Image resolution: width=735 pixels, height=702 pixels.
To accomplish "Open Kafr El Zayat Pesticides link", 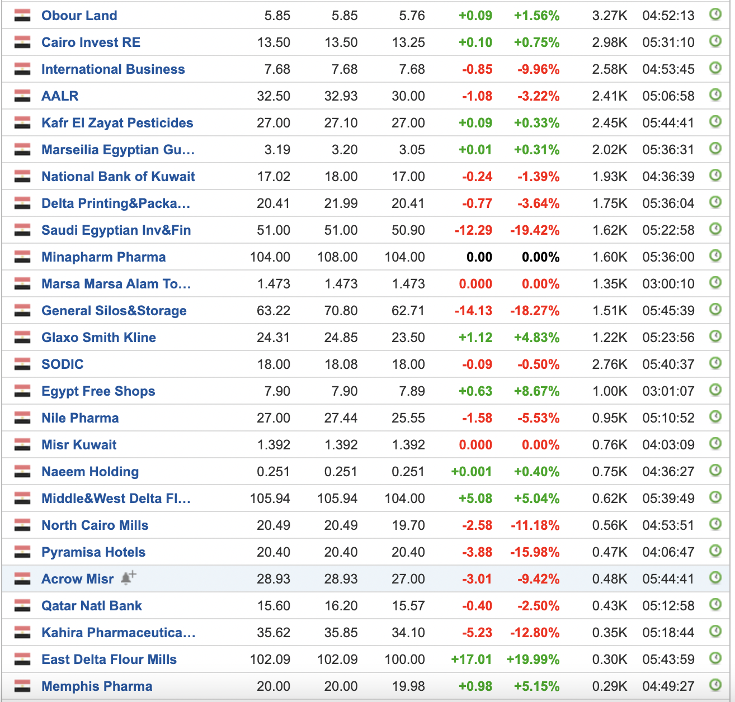I will point(117,123).
